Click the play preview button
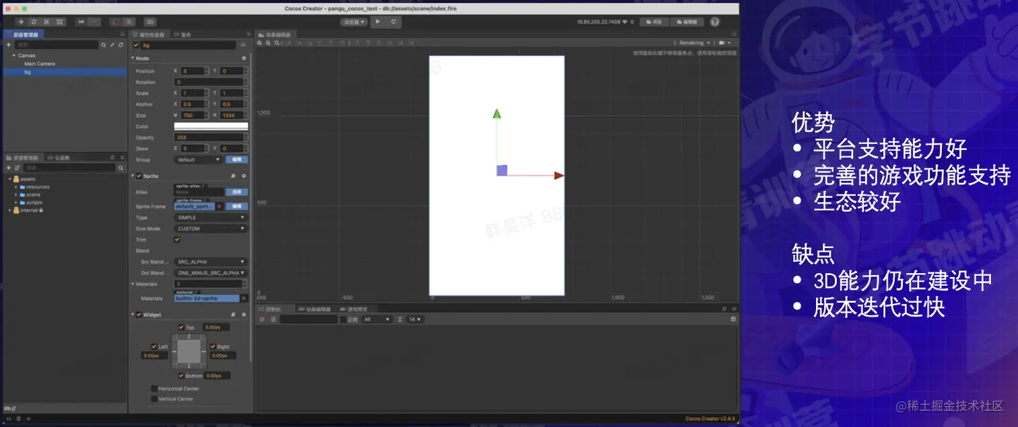Image resolution: width=1018 pixels, height=427 pixels. [x=378, y=22]
